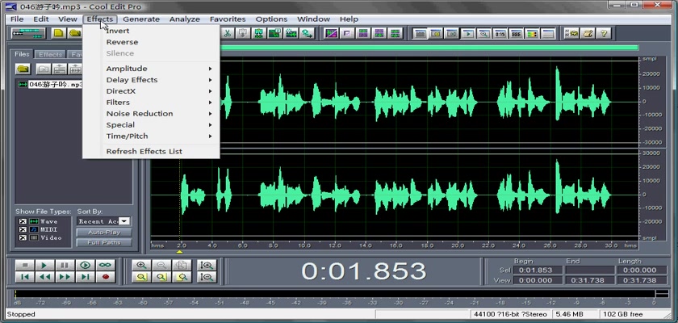Expand the Filters submenu
Viewport: 678px width, 323px height.
tap(152, 102)
